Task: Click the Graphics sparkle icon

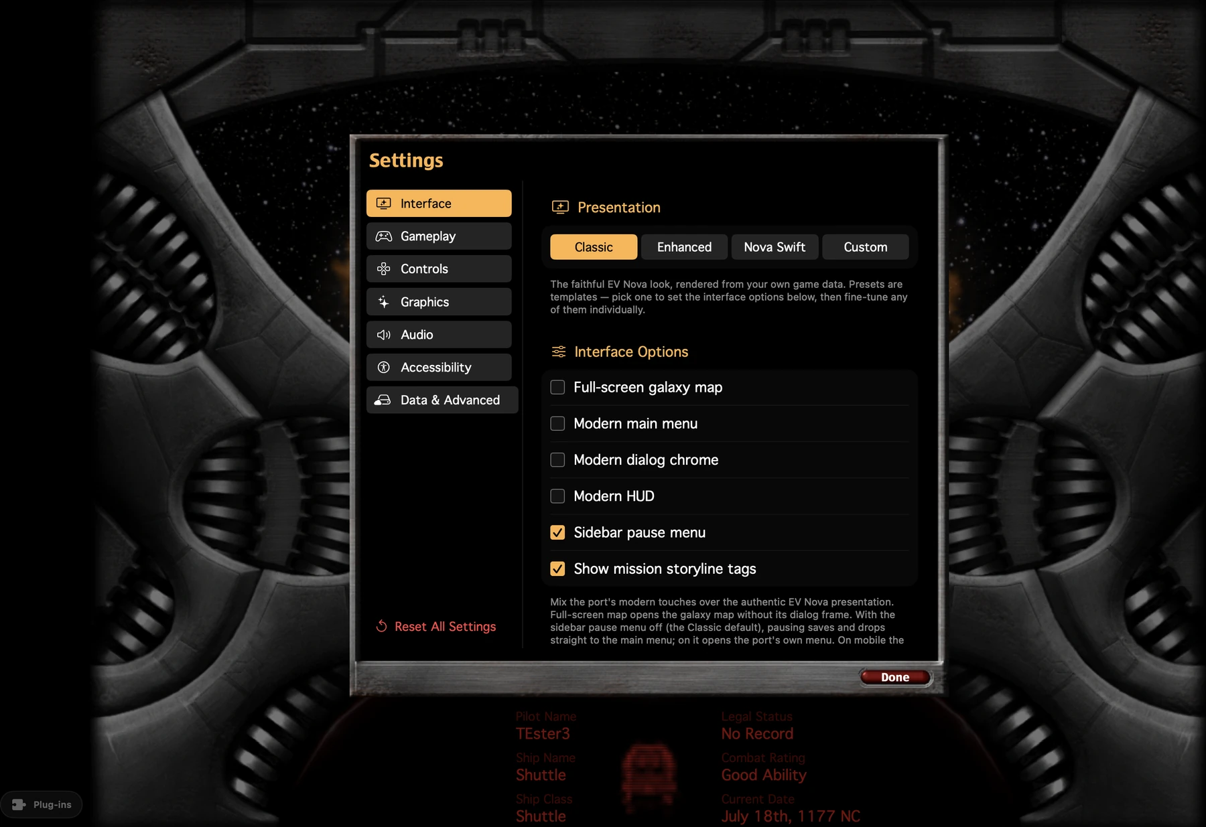Action: click(x=384, y=302)
